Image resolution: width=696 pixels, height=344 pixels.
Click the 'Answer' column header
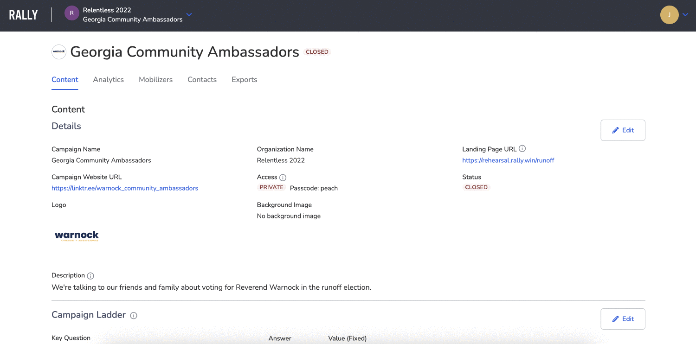[280, 338]
